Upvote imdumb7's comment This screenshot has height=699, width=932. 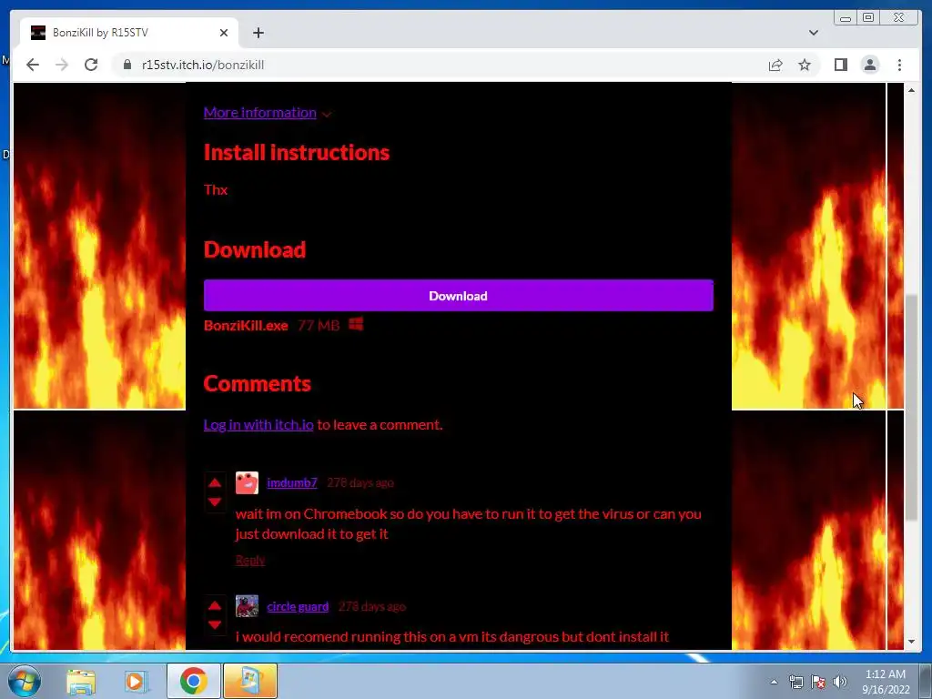(x=215, y=482)
